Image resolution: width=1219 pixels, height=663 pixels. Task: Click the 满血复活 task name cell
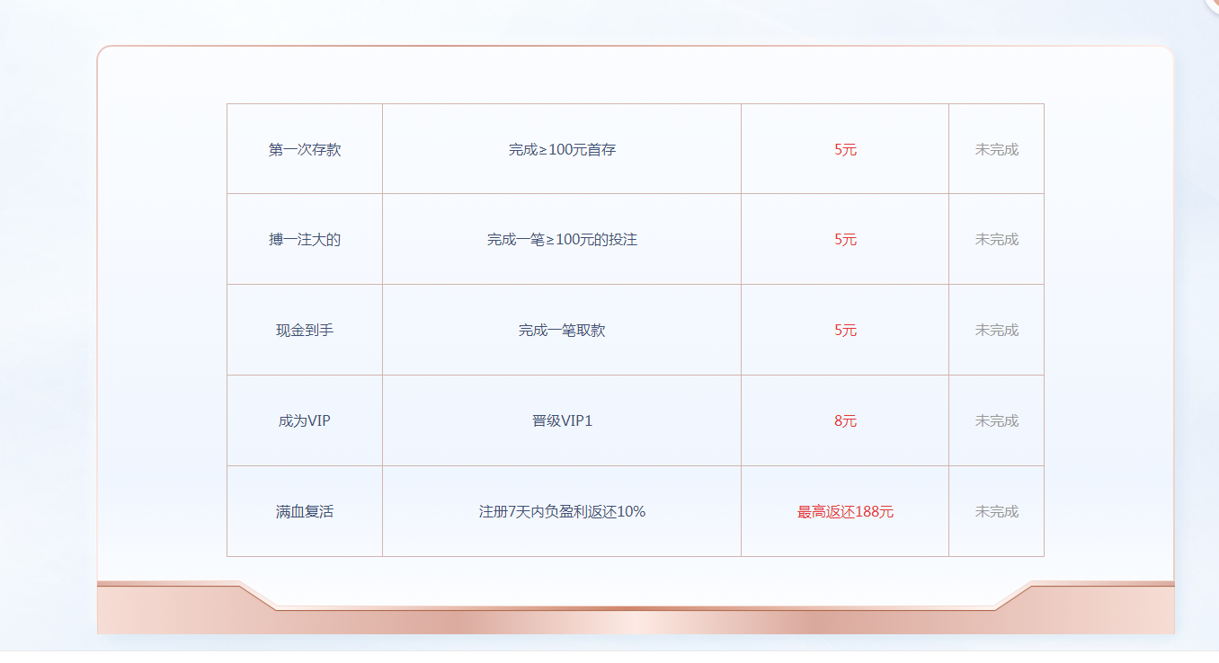point(305,512)
